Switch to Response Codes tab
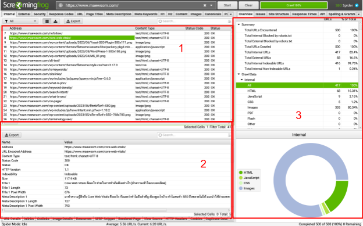Screen dimensions: 363x226 (61, 14)
